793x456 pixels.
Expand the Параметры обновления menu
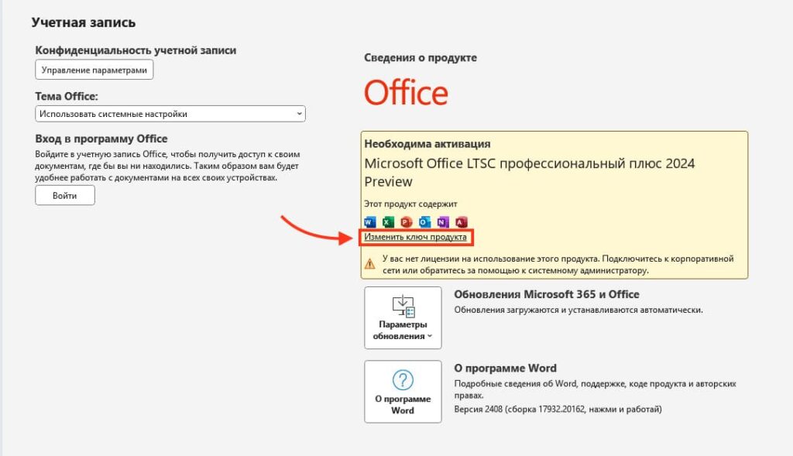click(403, 331)
